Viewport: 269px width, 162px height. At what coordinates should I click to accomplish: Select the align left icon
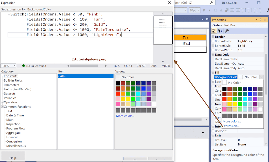[232, 10]
